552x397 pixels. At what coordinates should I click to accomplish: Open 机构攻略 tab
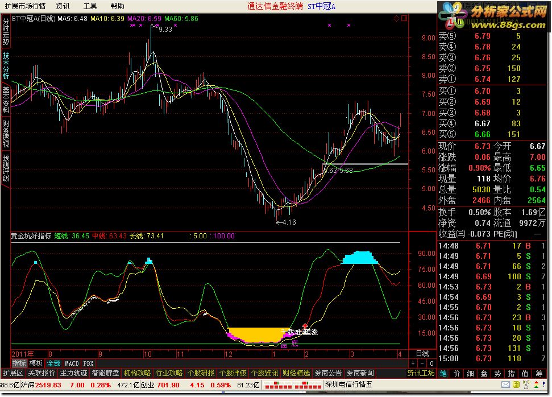(x=137, y=373)
